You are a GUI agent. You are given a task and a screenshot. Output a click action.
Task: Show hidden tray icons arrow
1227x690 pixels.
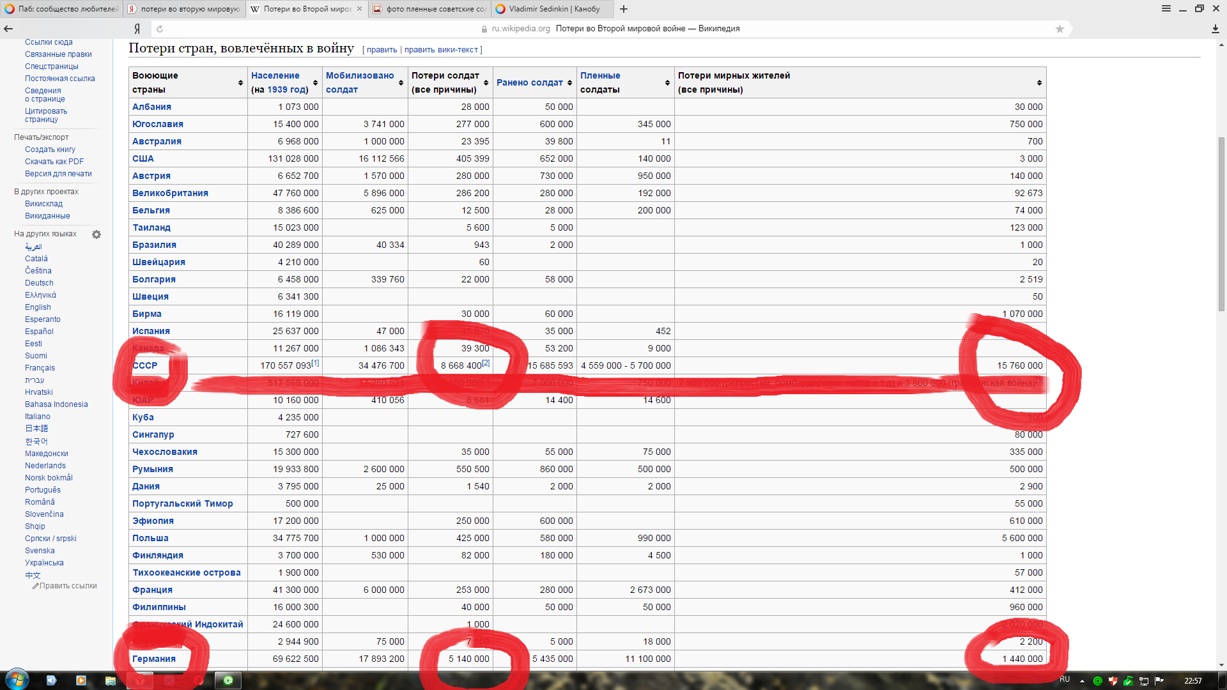[x=1082, y=681]
